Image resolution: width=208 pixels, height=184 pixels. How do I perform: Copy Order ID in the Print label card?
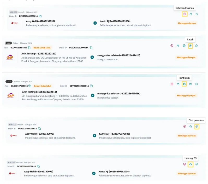click(x=91, y=86)
